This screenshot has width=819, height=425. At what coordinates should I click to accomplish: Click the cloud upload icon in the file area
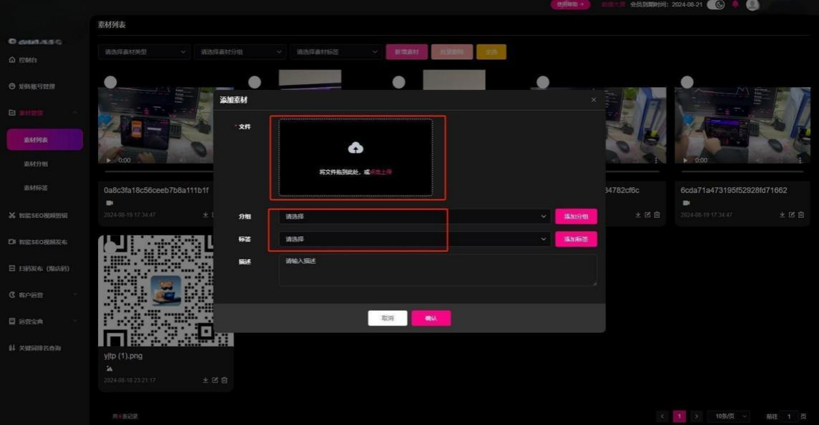(x=355, y=148)
